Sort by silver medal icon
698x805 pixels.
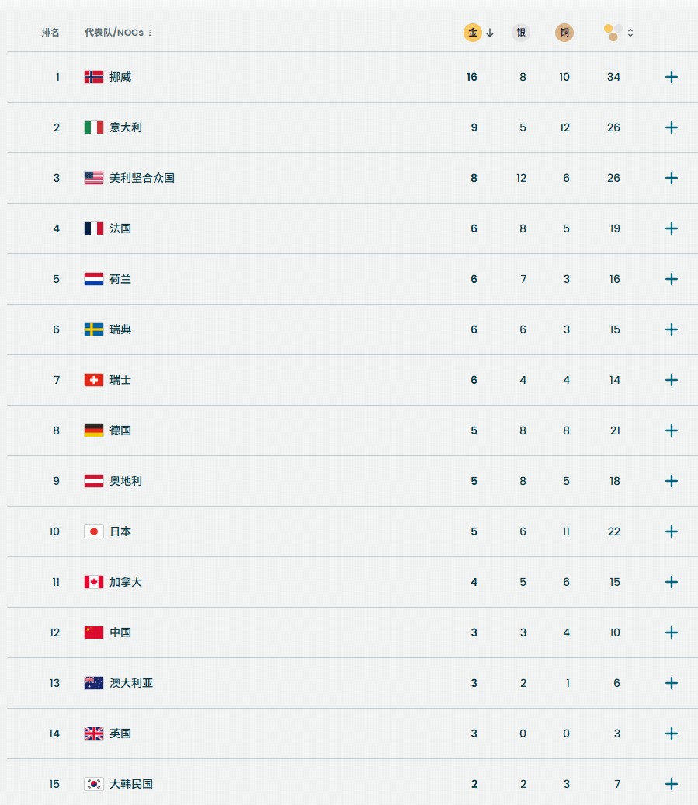click(521, 33)
